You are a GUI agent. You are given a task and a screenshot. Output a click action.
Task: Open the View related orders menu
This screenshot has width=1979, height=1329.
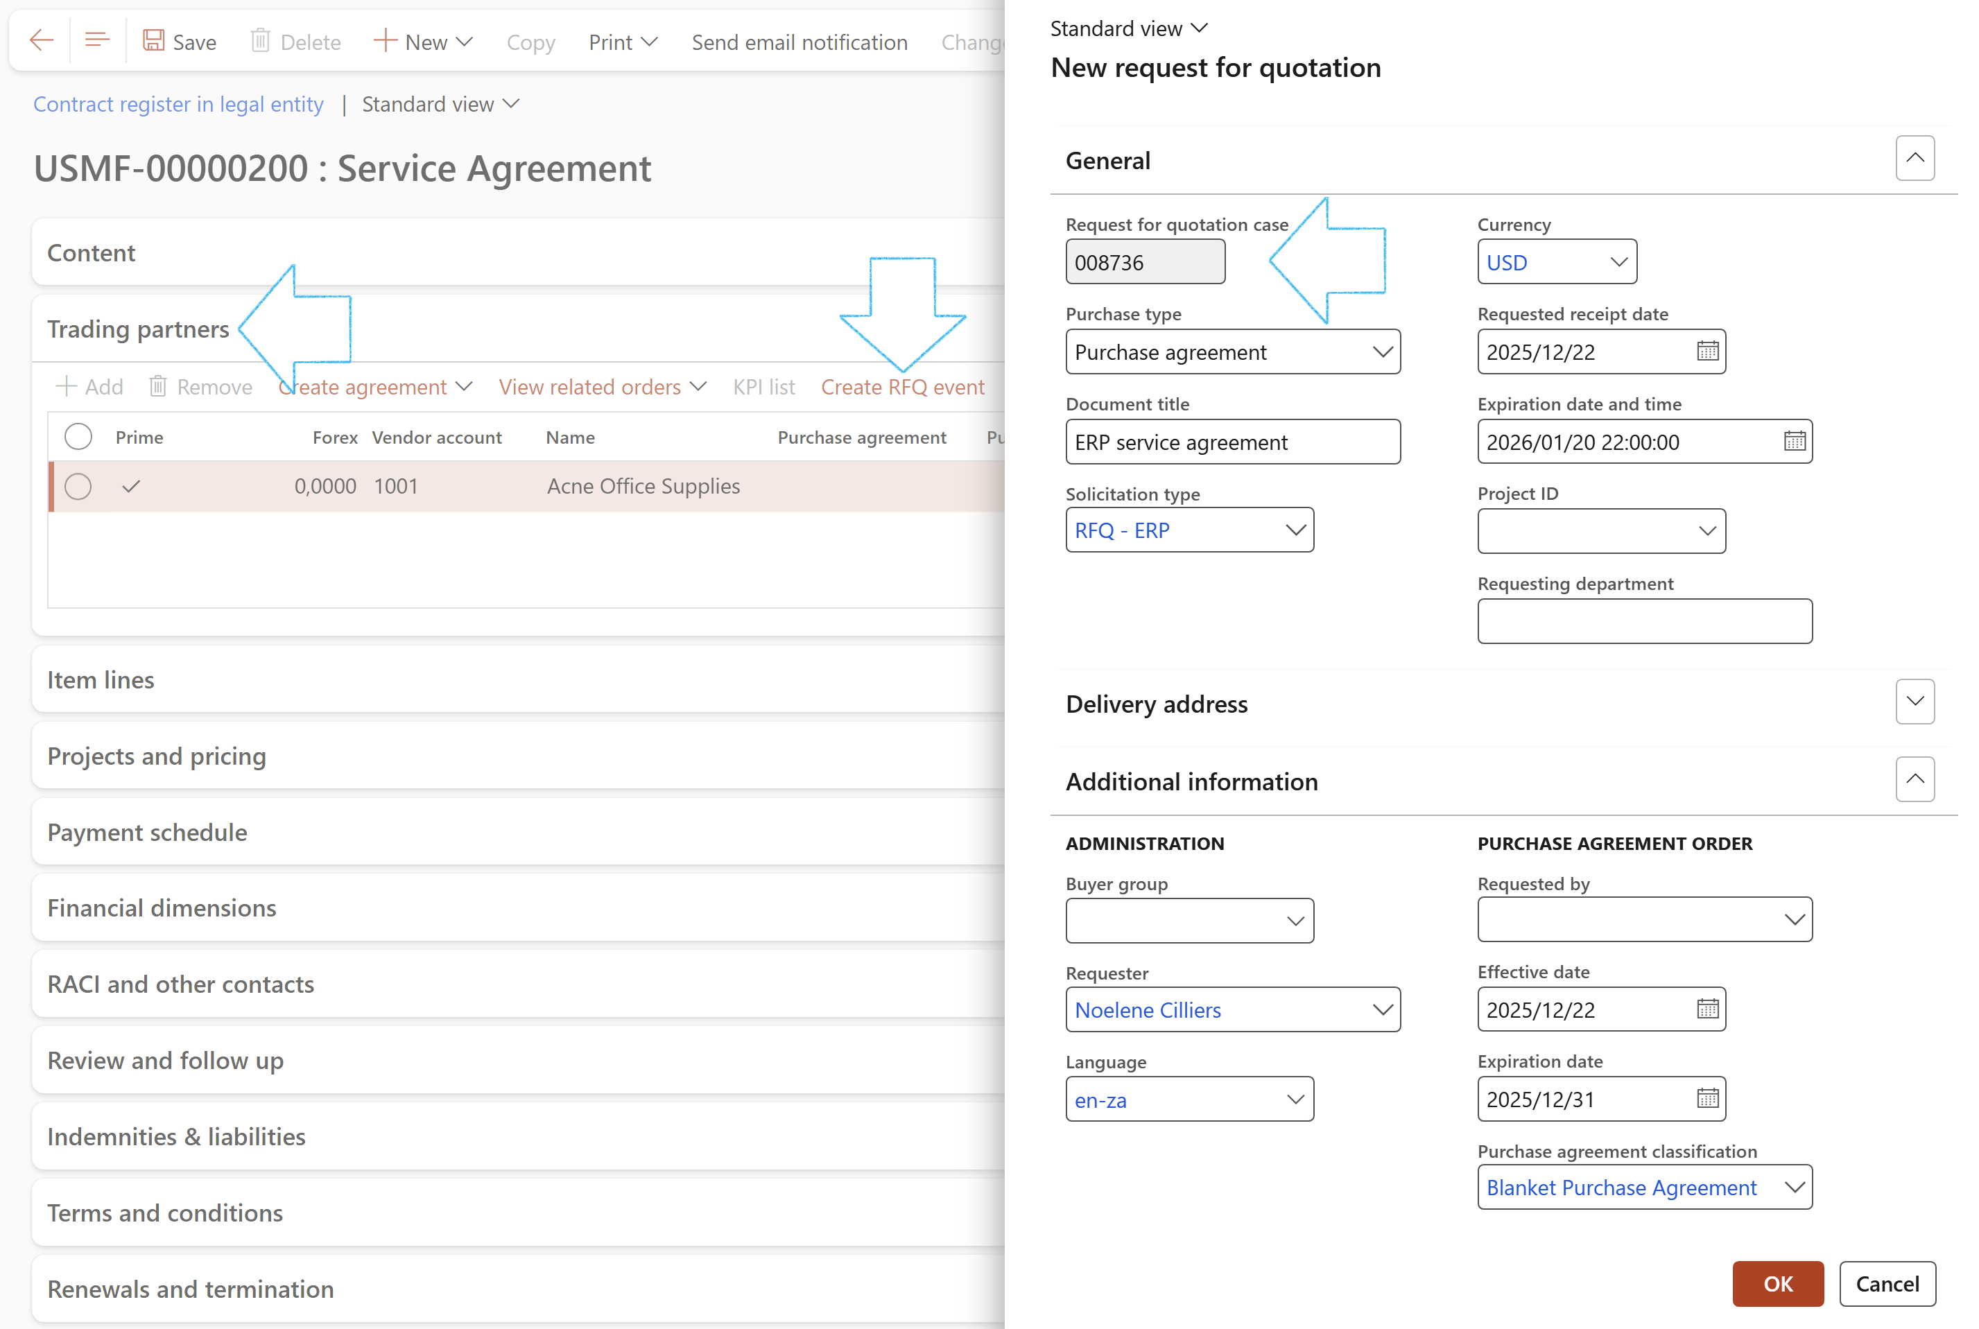point(602,388)
